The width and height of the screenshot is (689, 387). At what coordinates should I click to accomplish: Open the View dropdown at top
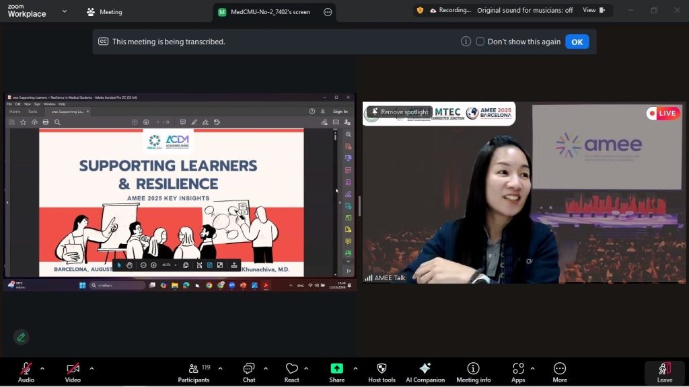coord(593,10)
